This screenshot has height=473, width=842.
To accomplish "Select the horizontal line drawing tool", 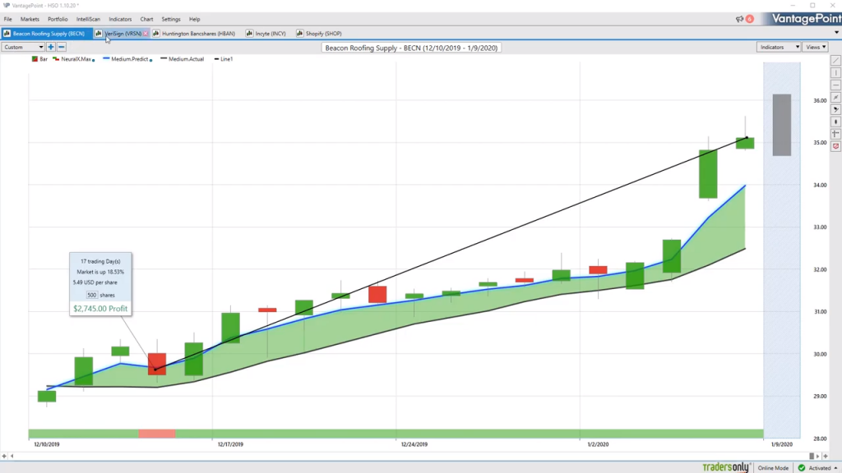I will coord(835,85).
